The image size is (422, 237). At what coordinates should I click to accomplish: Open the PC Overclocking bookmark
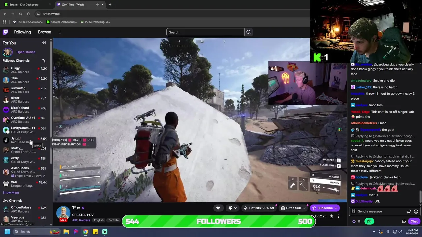coord(96,22)
